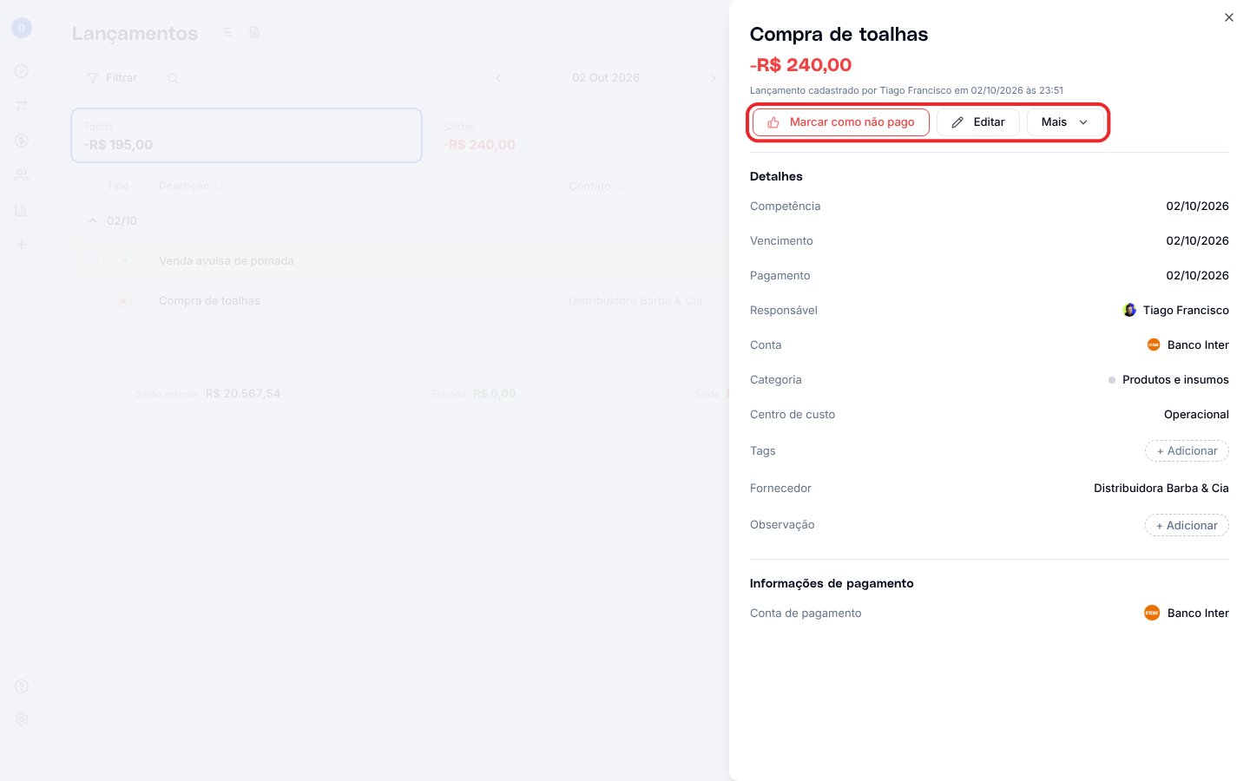
Task: Open the help question mark icon
Action: click(x=22, y=686)
